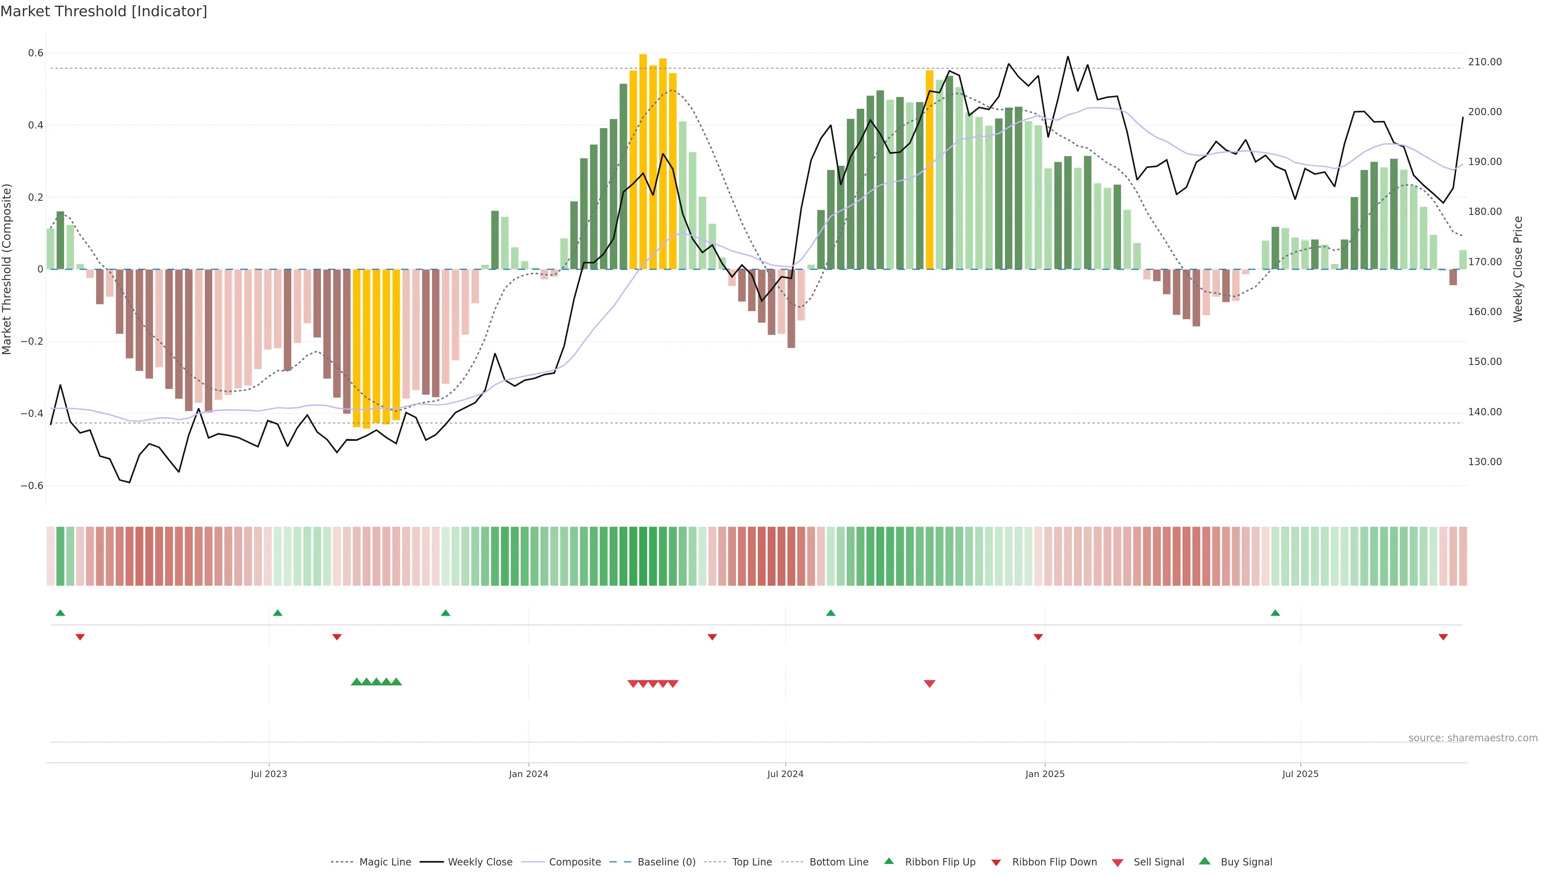Image resolution: width=1558 pixels, height=876 pixels.
Task: Click the Ribbon Flip Down marker just before Jan 2025
Action: click(1038, 637)
